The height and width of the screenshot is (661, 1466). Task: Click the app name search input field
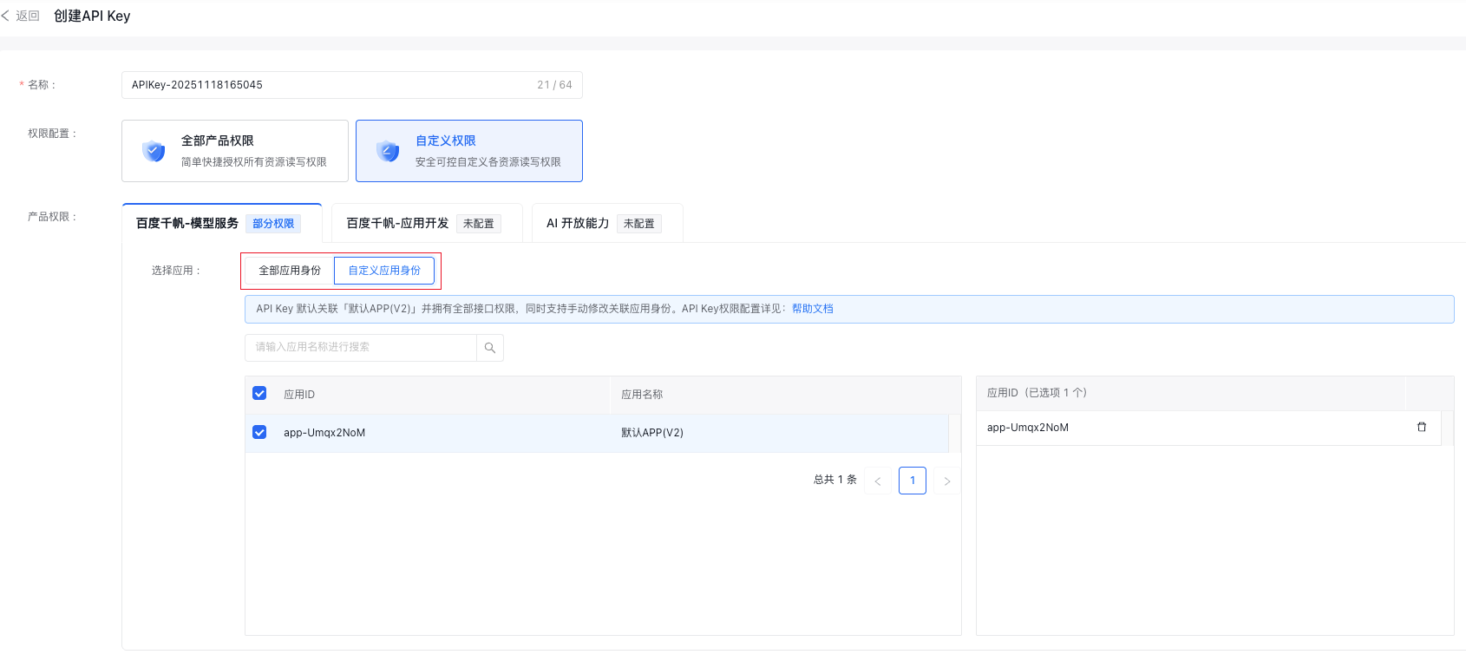361,348
